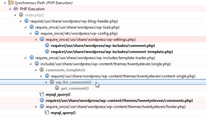Click the method icon beside wp-load.php require_once
The image size is (206, 116).
click(31, 27)
